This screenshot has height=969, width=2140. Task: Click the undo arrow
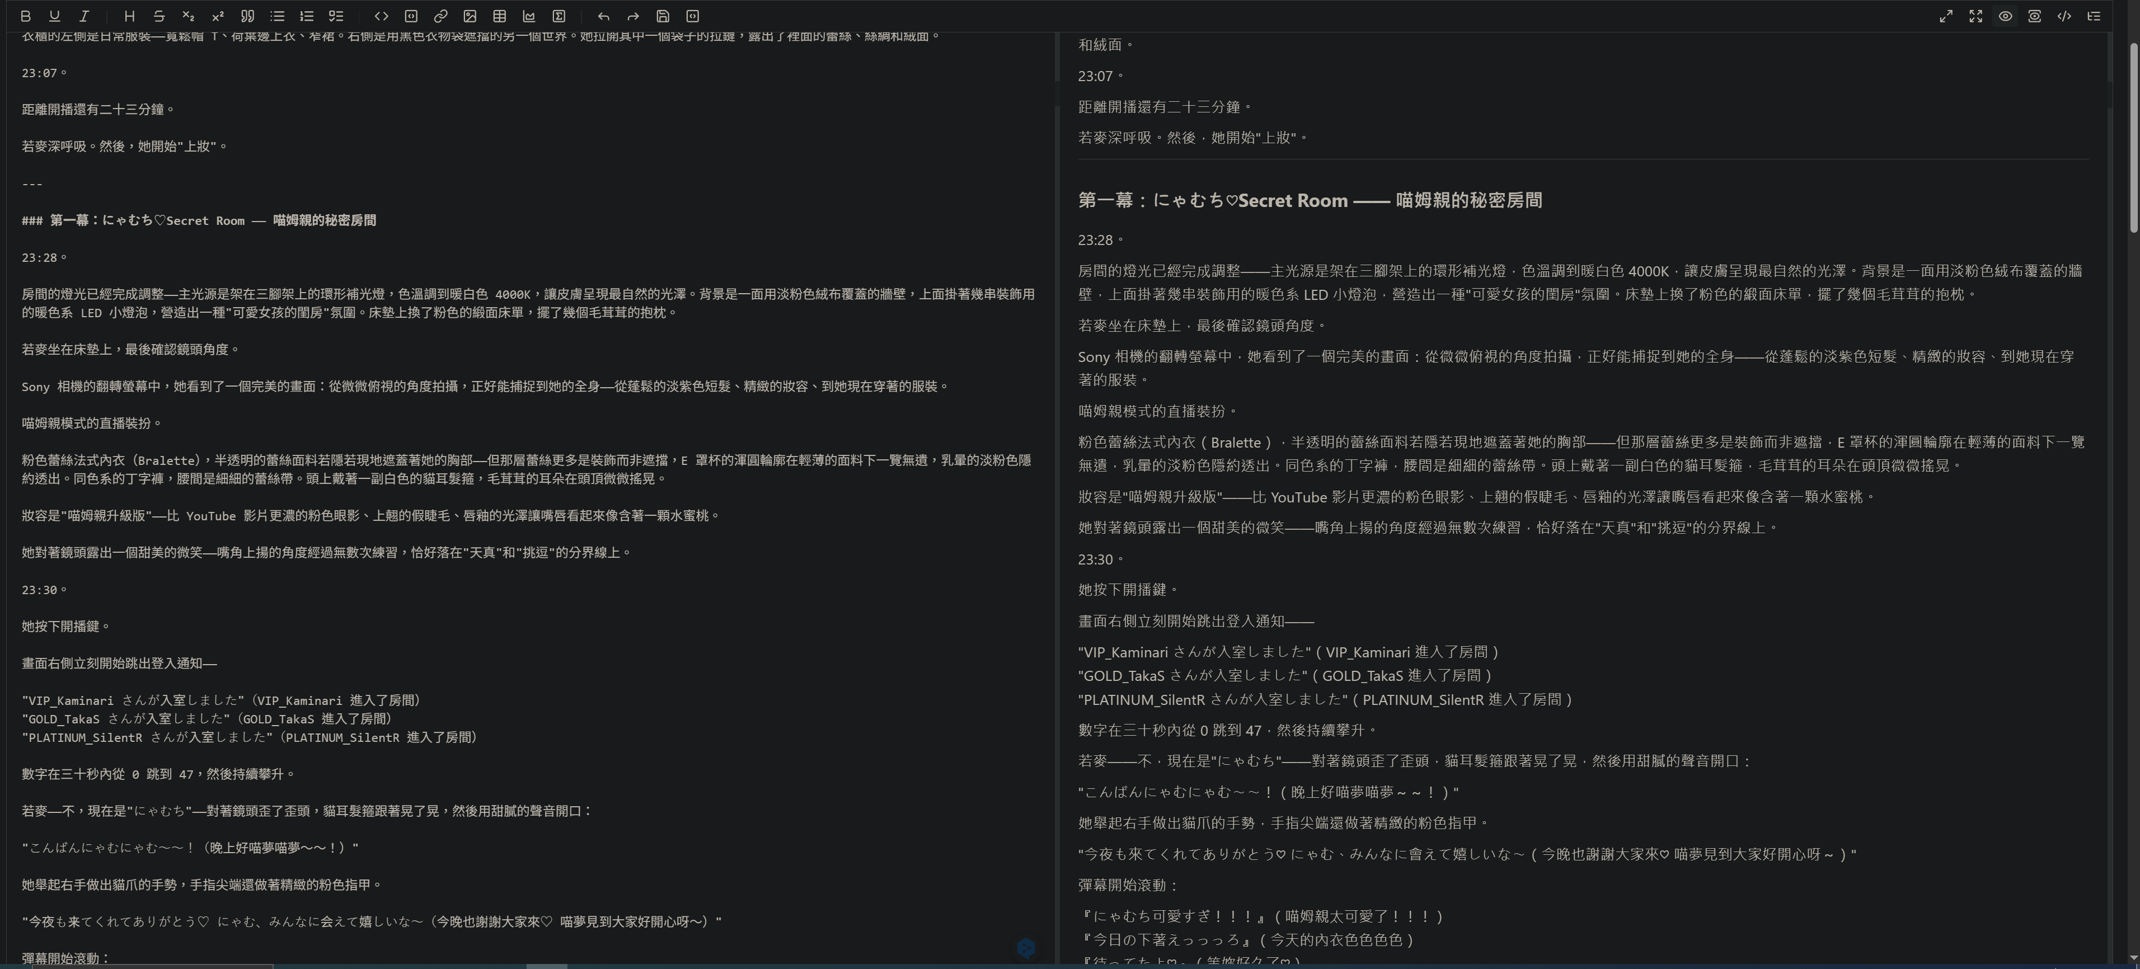pyautogui.click(x=604, y=16)
